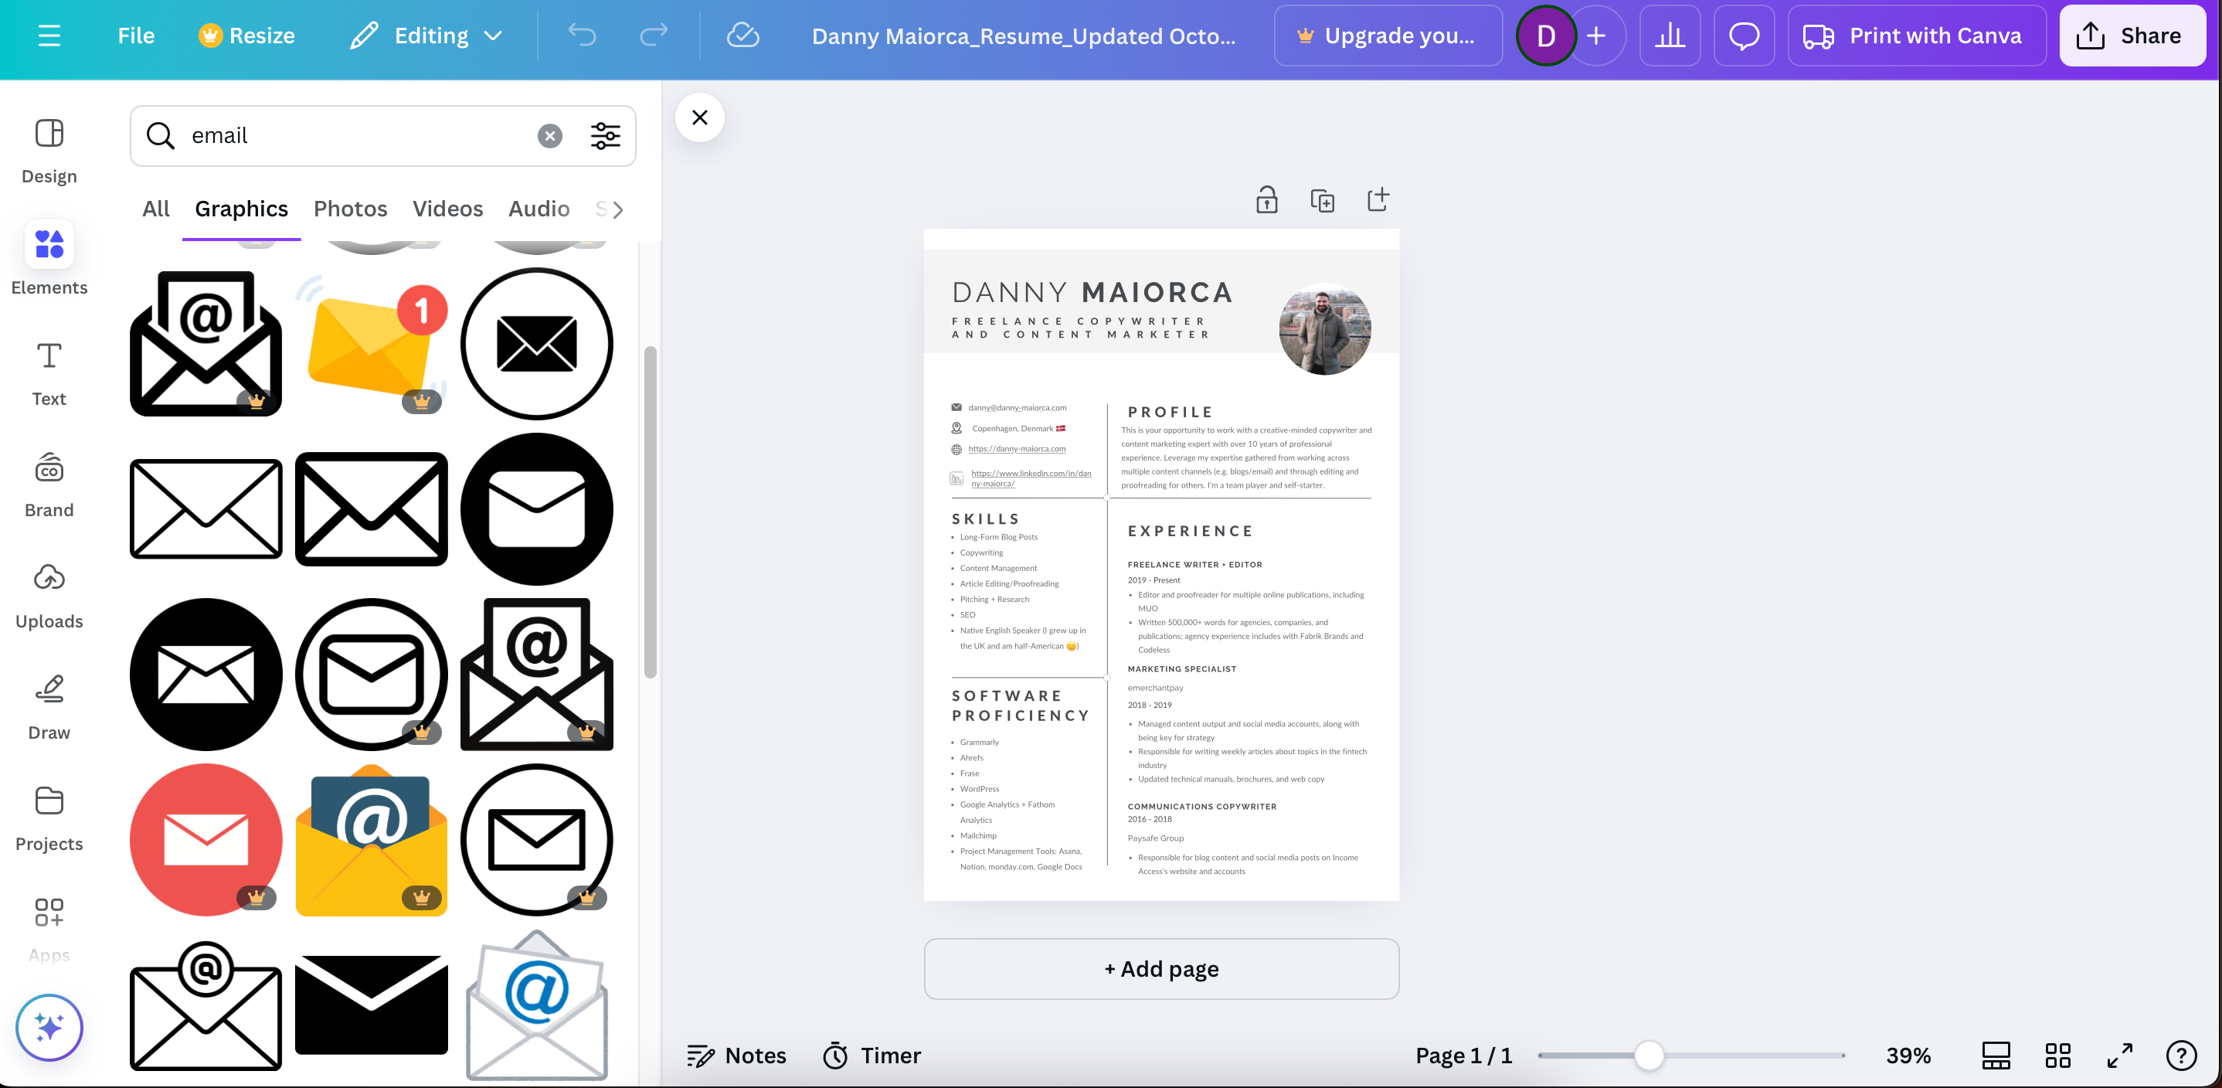Start the Timer
This screenshot has width=2222, height=1088.
point(871,1056)
